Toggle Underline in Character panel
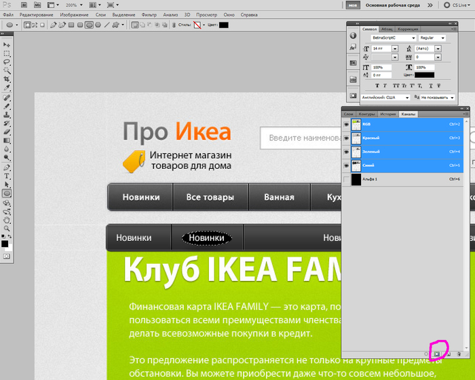 [431, 85]
